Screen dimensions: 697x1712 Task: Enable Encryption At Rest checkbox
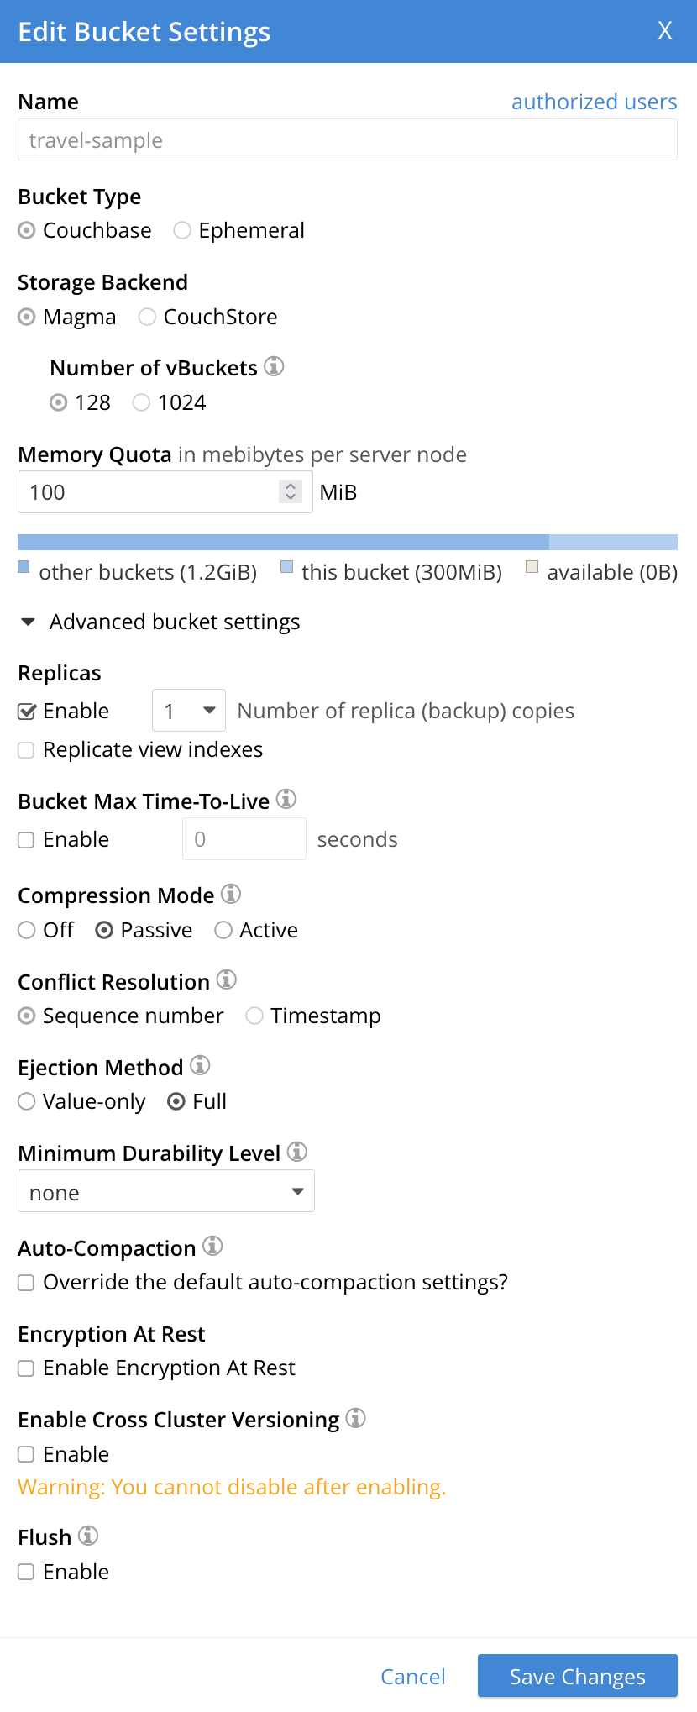coord(27,1368)
